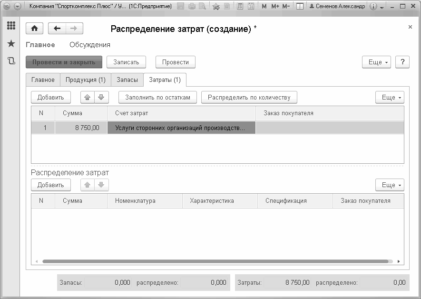Click Номенклатура column header

pyautogui.click(x=145, y=200)
